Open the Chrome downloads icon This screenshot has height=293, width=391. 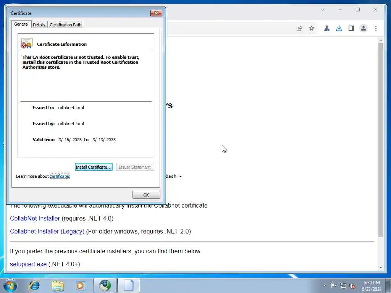(x=339, y=28)
